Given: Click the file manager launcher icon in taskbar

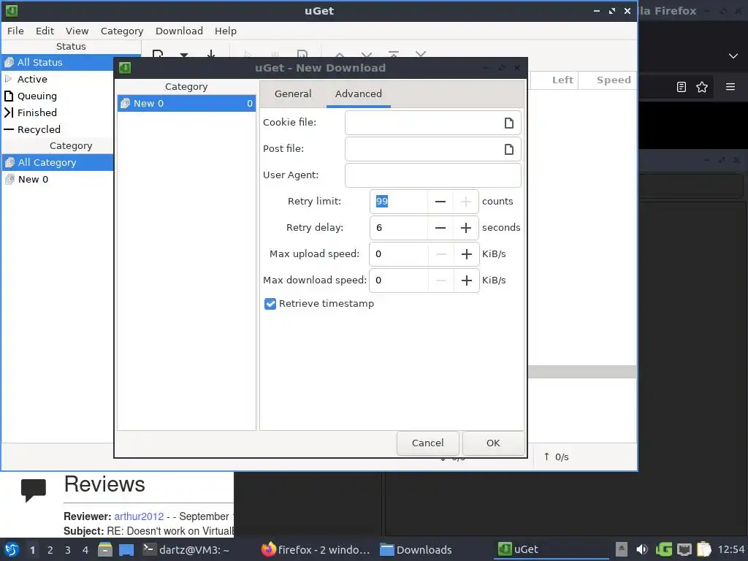Looking at the screenshot, I should click(105, 549).
